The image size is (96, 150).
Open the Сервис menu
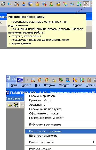click(77, 85)
